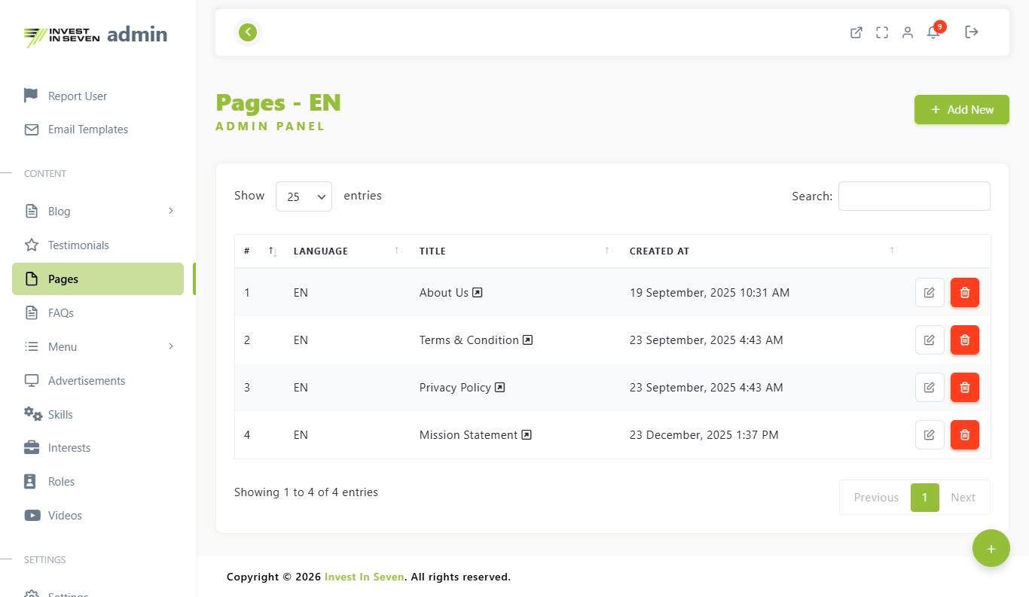This screenshot has height=597, width=1029.
Task: Open Mission Statement external link icon
Action: coord(527,435)
